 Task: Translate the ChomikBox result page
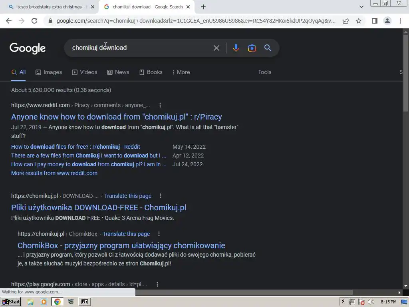click(x=126, y=234)
